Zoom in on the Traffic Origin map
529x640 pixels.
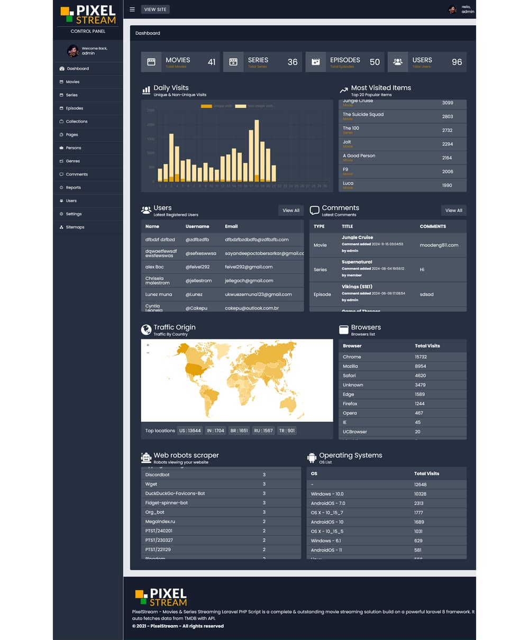click(x=148, y=345)
